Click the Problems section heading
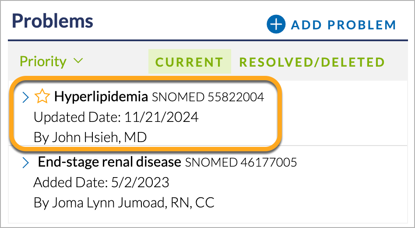The image size is (415, 228). (53, 21)
